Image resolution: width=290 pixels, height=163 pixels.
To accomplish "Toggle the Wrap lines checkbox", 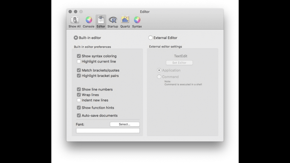I will [79, 95].
